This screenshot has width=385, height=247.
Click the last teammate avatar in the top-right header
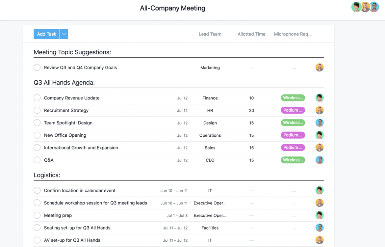374,7
